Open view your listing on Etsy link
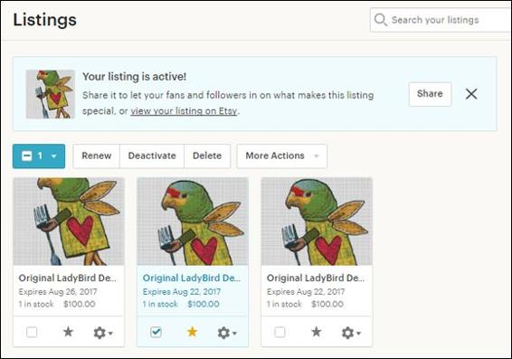The image size is (512, 359). click(184, 111)
